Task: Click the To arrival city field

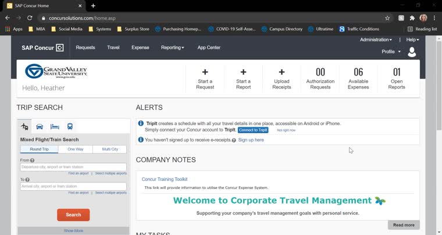Action: pos(73,186)
